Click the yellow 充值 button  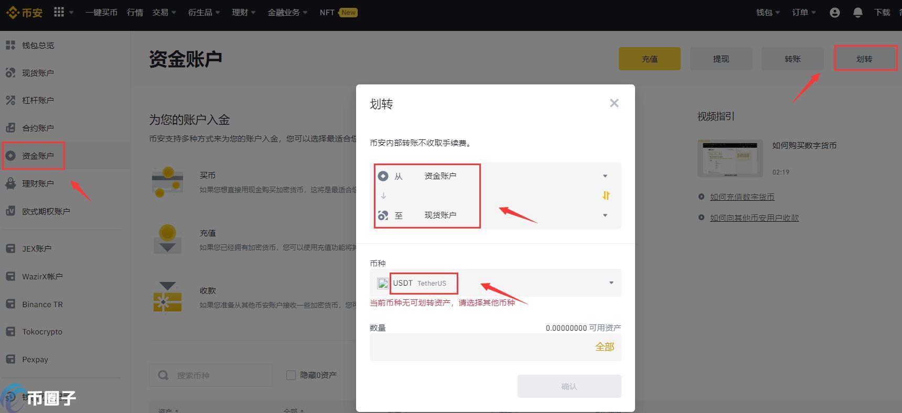point(649,59)
